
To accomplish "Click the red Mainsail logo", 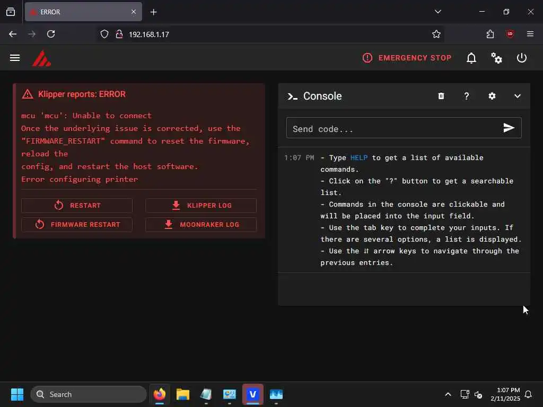I will (41, 58).
